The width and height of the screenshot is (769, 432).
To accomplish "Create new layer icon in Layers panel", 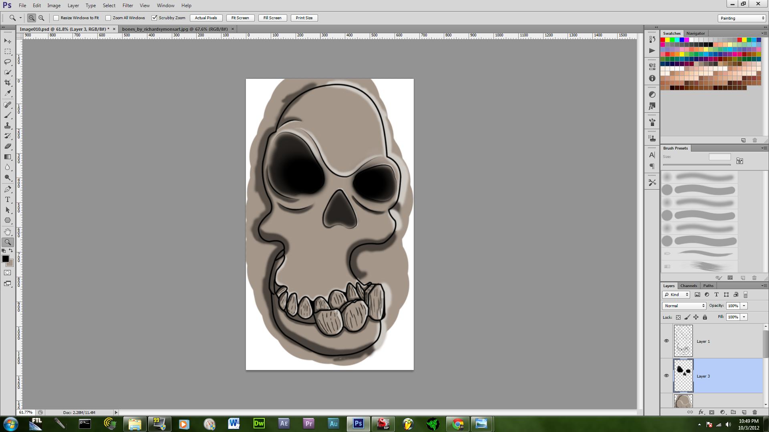I will [x=744, y=412].
